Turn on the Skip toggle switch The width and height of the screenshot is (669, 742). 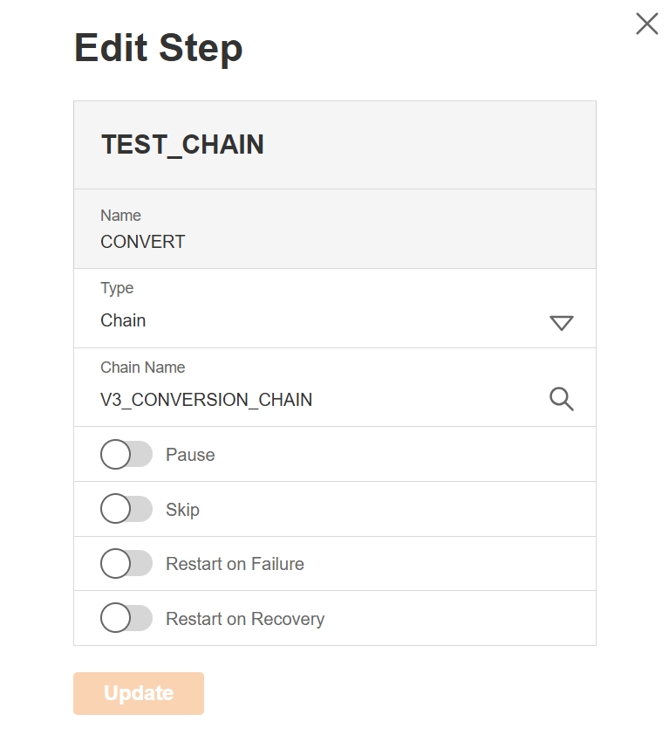(x=126, y=509)
